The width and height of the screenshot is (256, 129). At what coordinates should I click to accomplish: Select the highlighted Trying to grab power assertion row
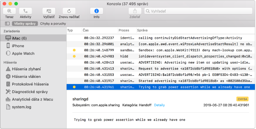[161, 87]
